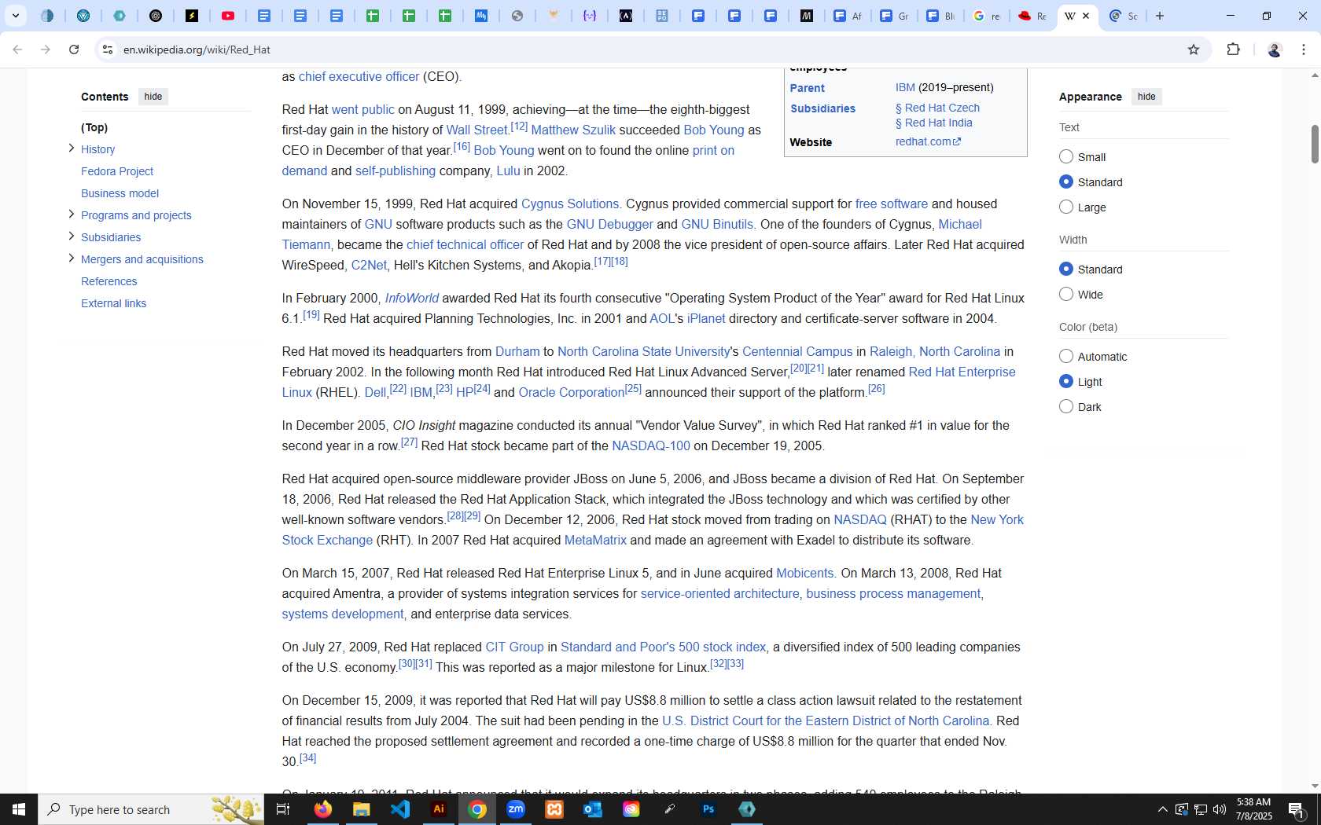Jump to Fedora Project section
This screenshot has width=1321, height=825.
pyautogui.click(x=117, y=171)
